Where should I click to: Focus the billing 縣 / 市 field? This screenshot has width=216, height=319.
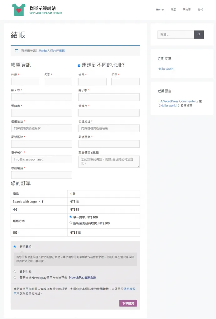[42, 97]
